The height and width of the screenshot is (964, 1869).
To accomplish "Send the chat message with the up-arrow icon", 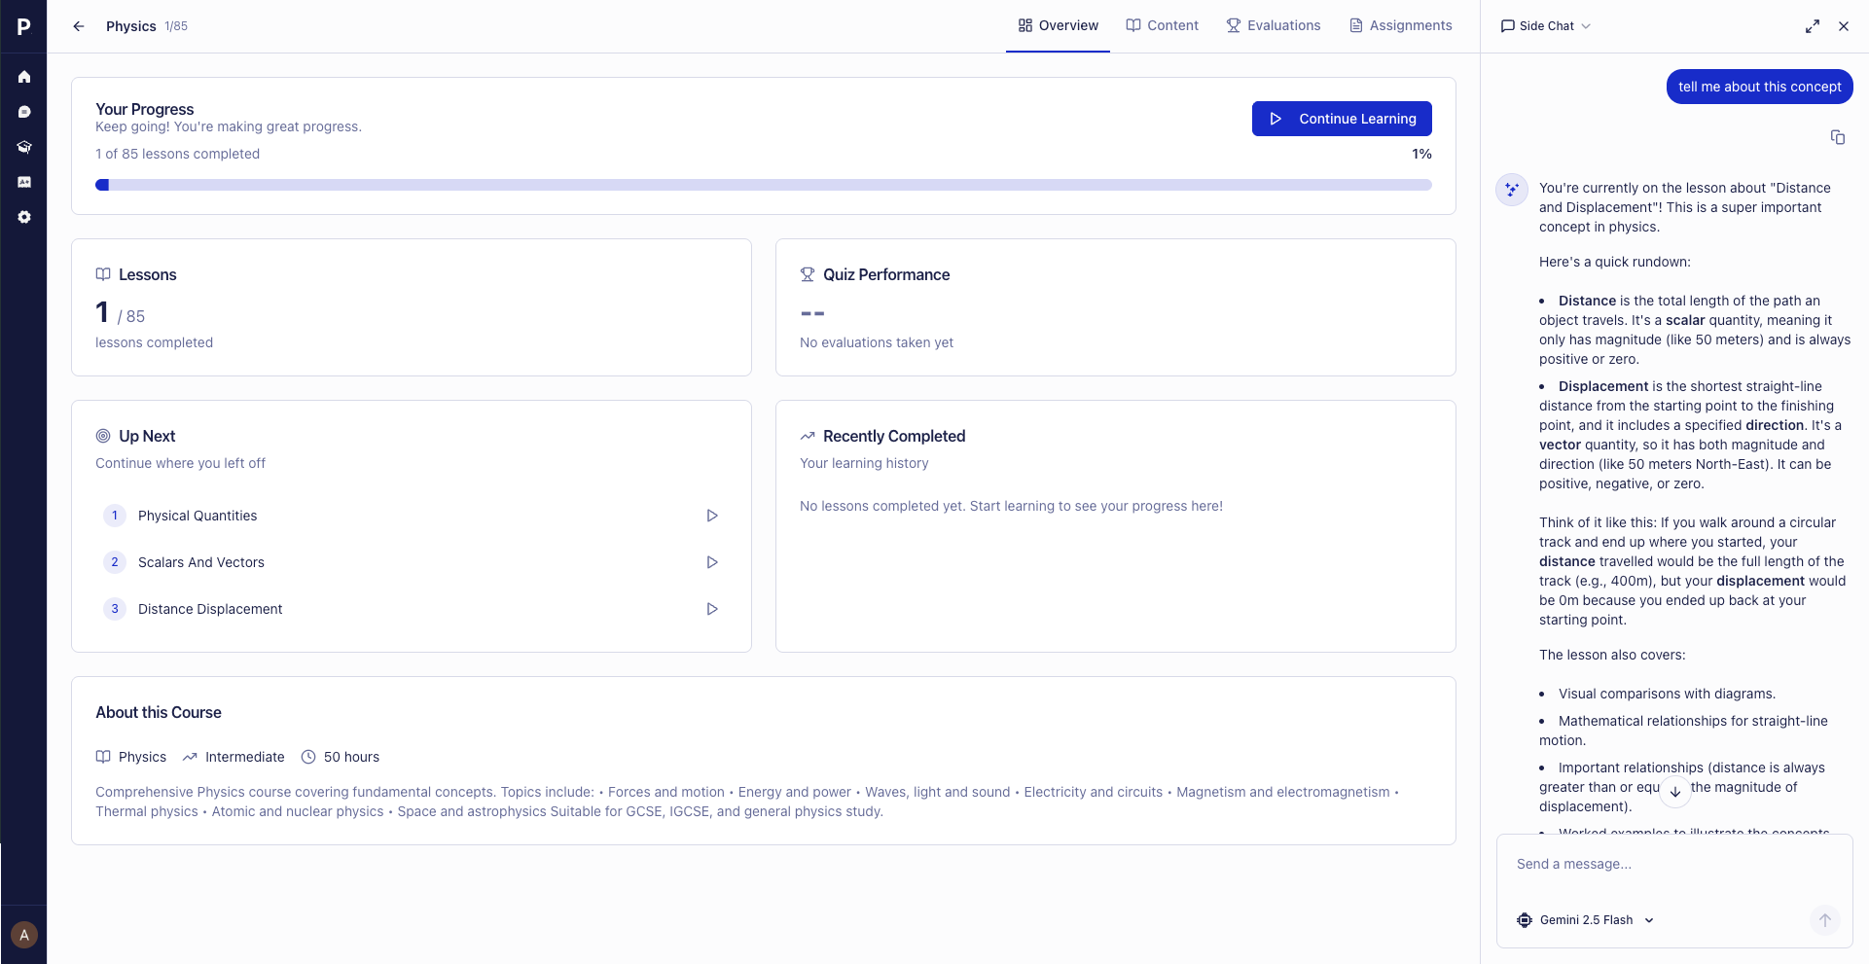I will 1826,920.
